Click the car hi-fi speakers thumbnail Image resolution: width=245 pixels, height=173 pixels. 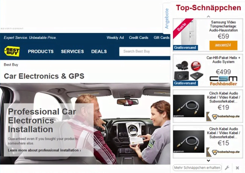pos(188,71)
